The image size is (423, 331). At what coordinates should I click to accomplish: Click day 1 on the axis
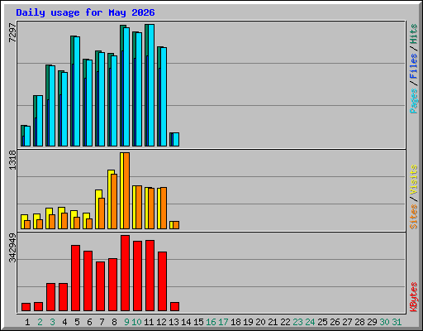tap(27, 322)
